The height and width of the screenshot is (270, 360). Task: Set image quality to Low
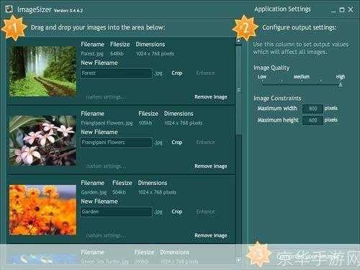[x=262, y=77]
